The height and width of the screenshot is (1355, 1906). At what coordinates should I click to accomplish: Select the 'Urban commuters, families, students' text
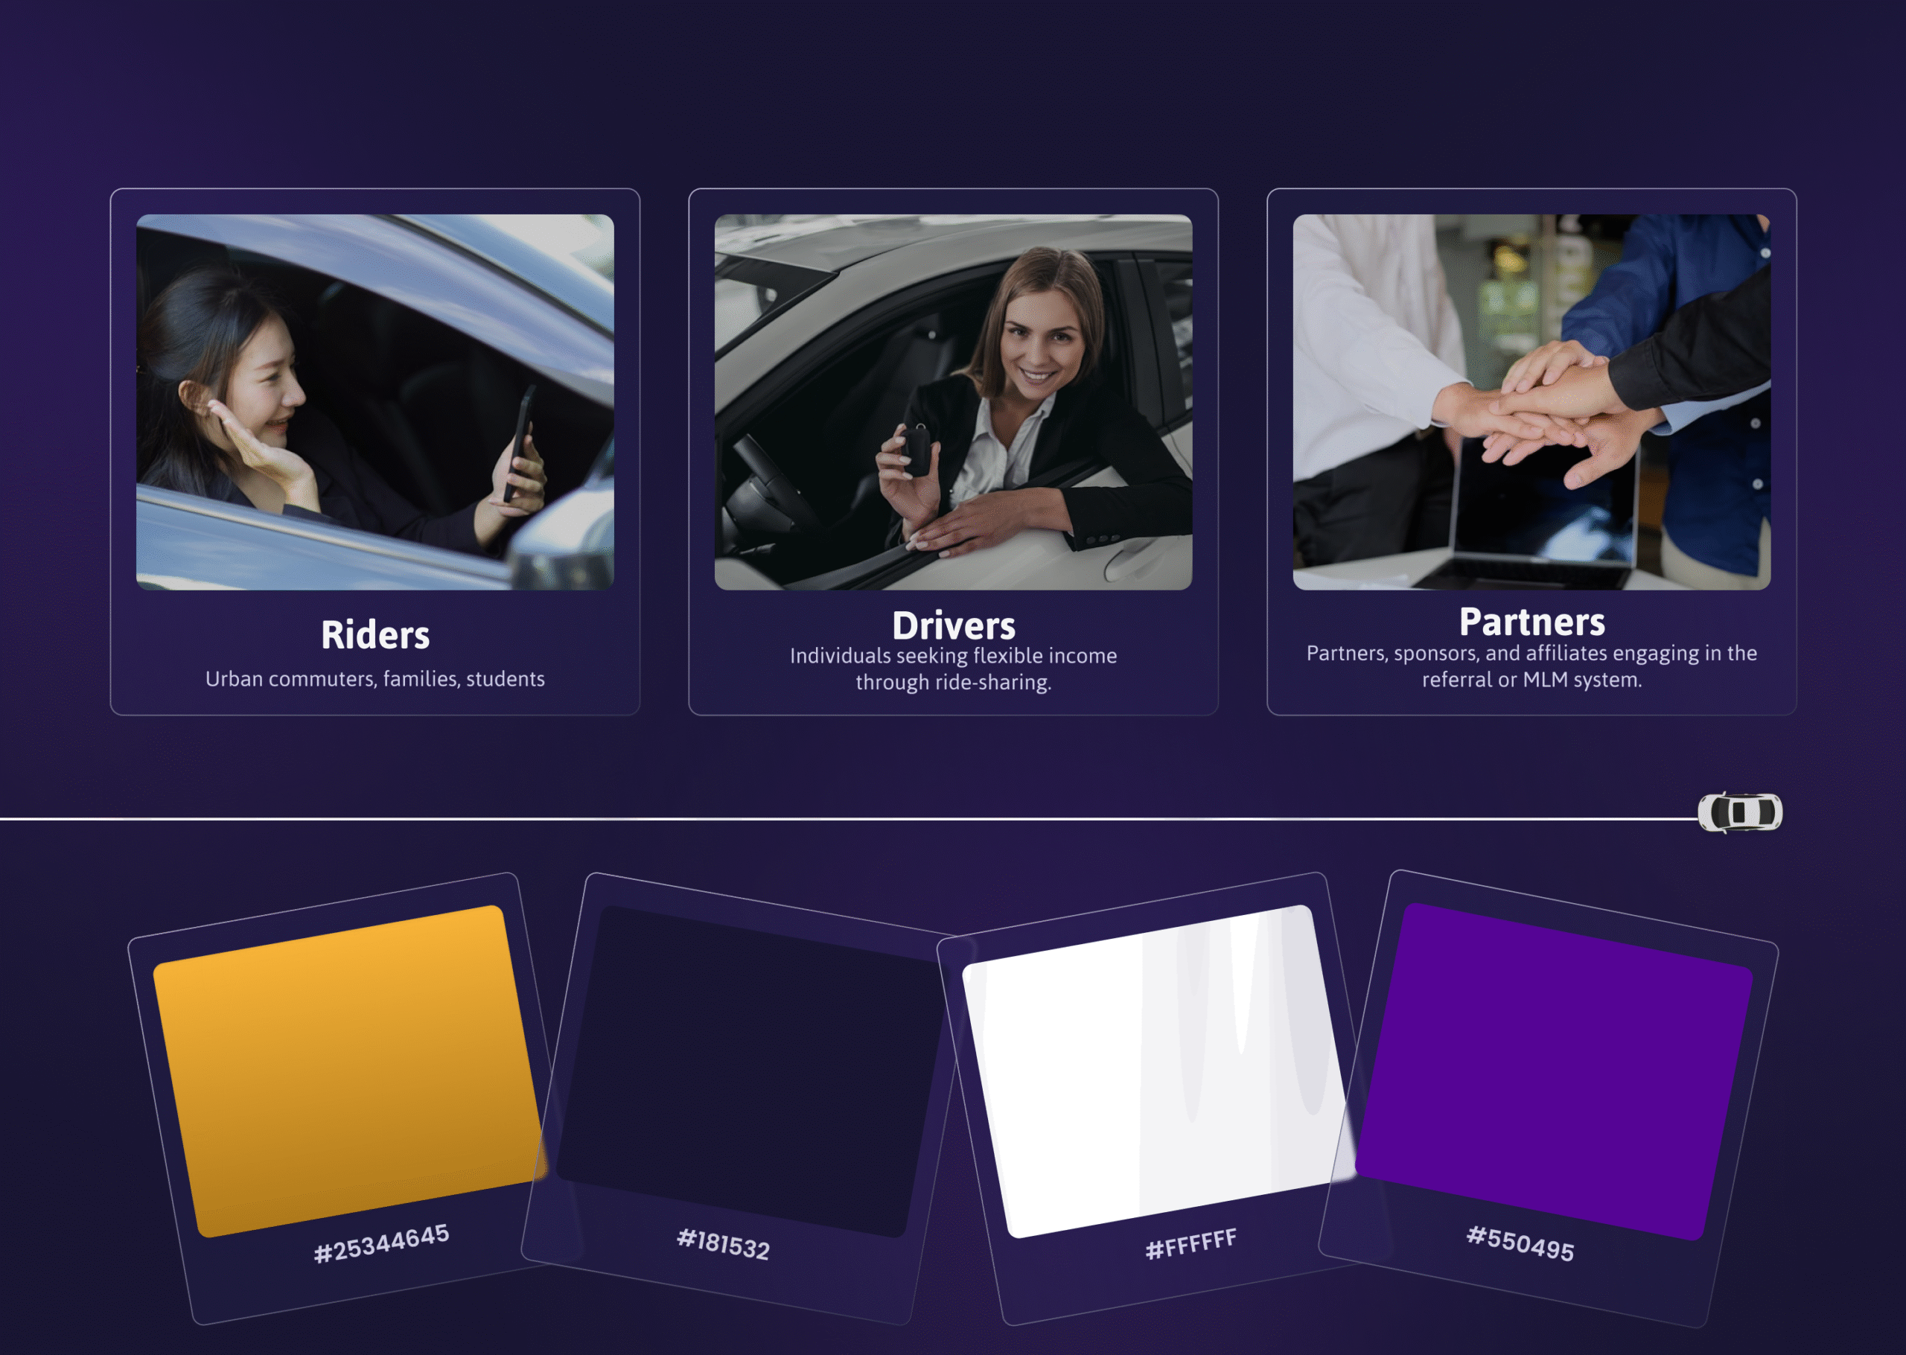(x=374, y=679)
